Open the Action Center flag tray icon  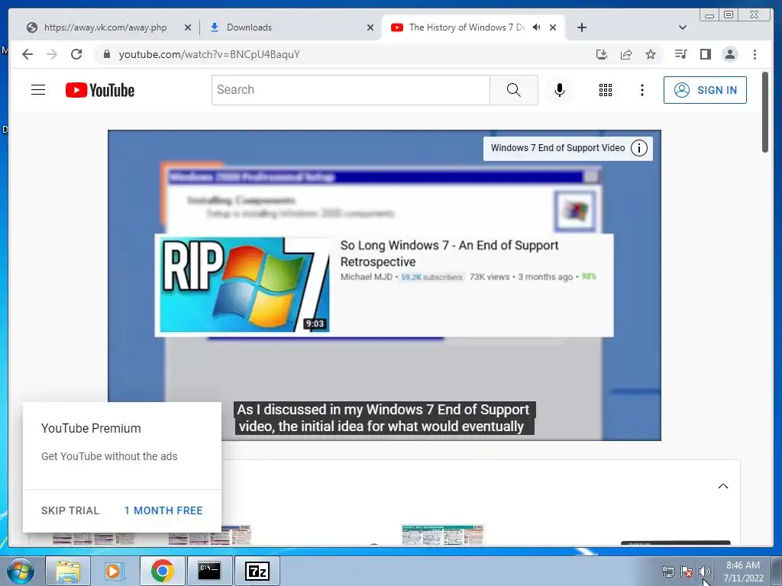point(687,572)
